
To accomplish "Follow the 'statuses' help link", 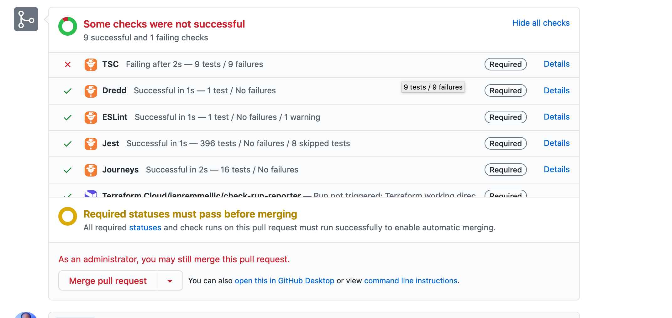I will 145,228.
